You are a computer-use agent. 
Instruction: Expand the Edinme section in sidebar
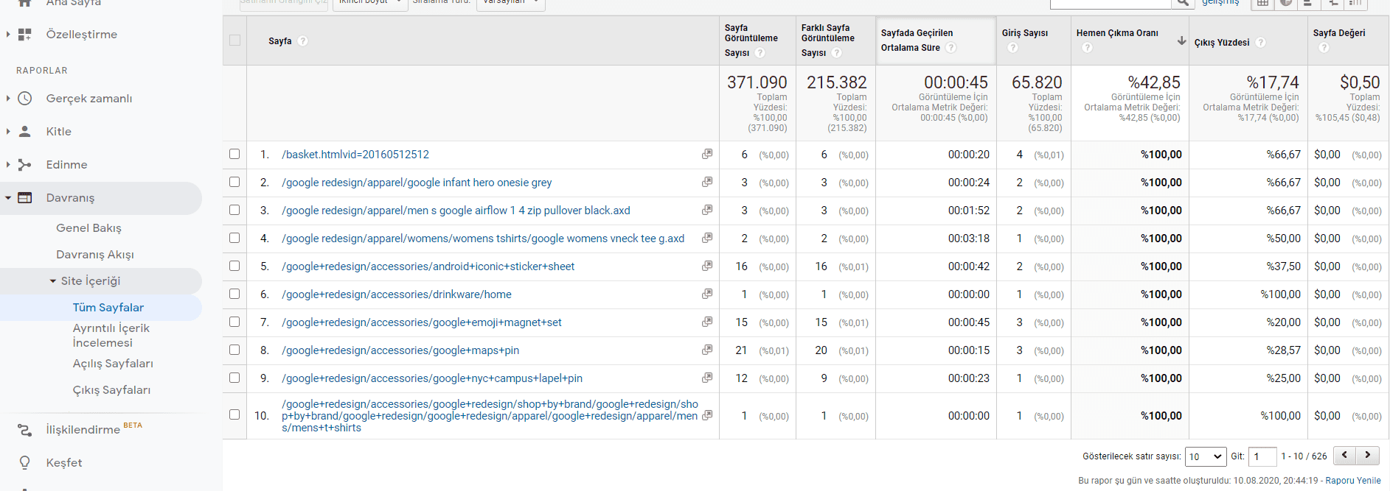tap(8, 165)
